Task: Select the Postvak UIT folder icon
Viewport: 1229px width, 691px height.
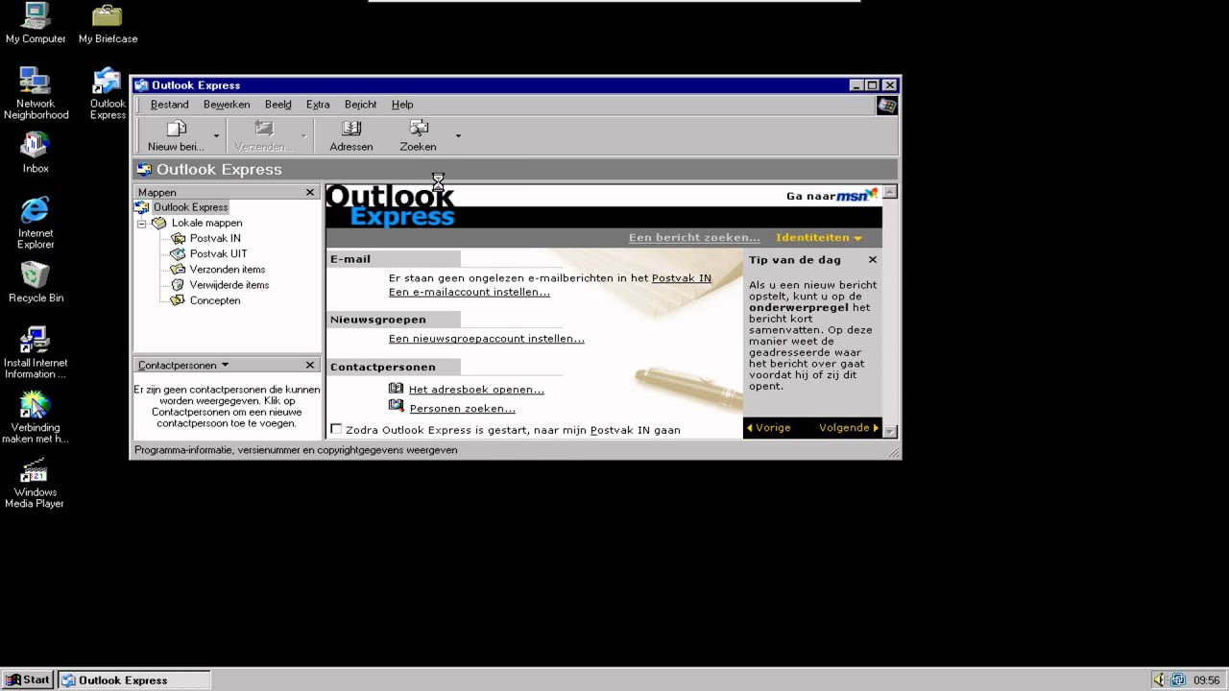Action: [178, 253]
